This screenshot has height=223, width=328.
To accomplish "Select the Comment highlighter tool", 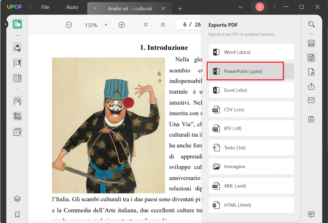I will [17, 47].
